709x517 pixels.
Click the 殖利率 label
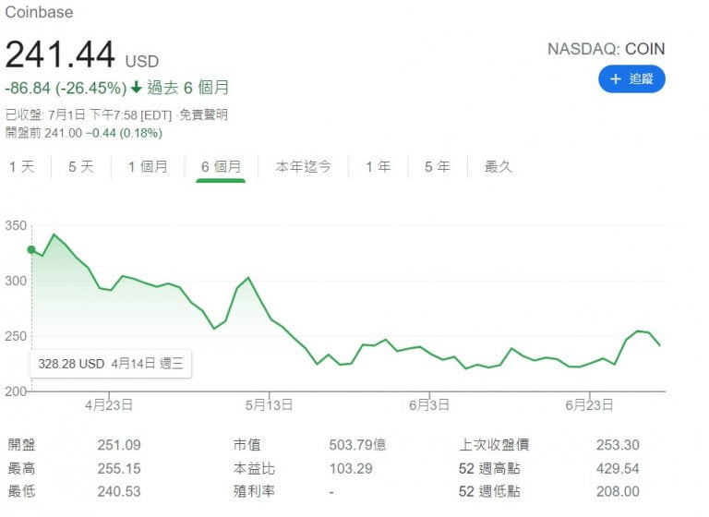coord(254,491)
